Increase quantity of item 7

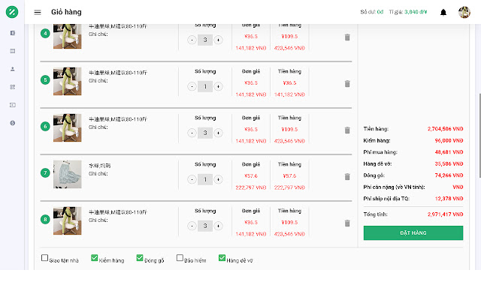coord(218,180)
